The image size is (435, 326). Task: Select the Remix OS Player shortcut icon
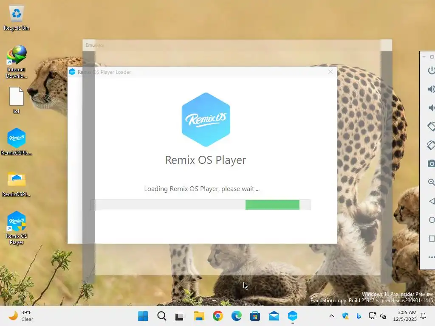click(17, 228)
